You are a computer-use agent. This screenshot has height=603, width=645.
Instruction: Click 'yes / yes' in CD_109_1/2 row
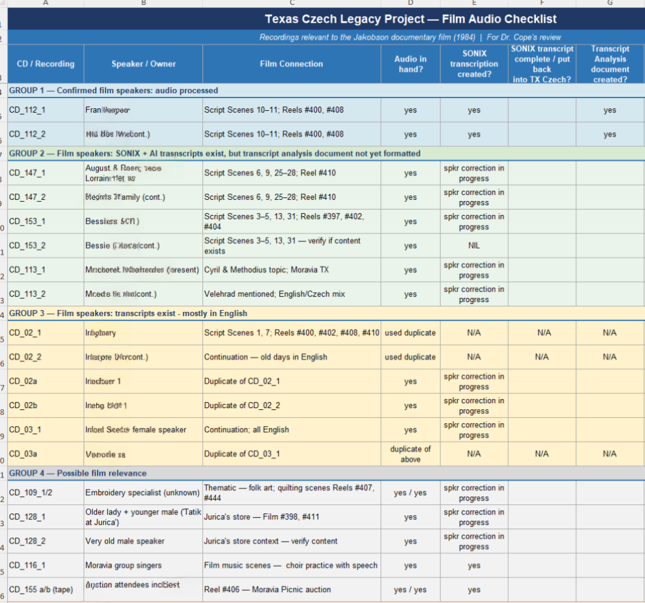[x=411, y=493]
